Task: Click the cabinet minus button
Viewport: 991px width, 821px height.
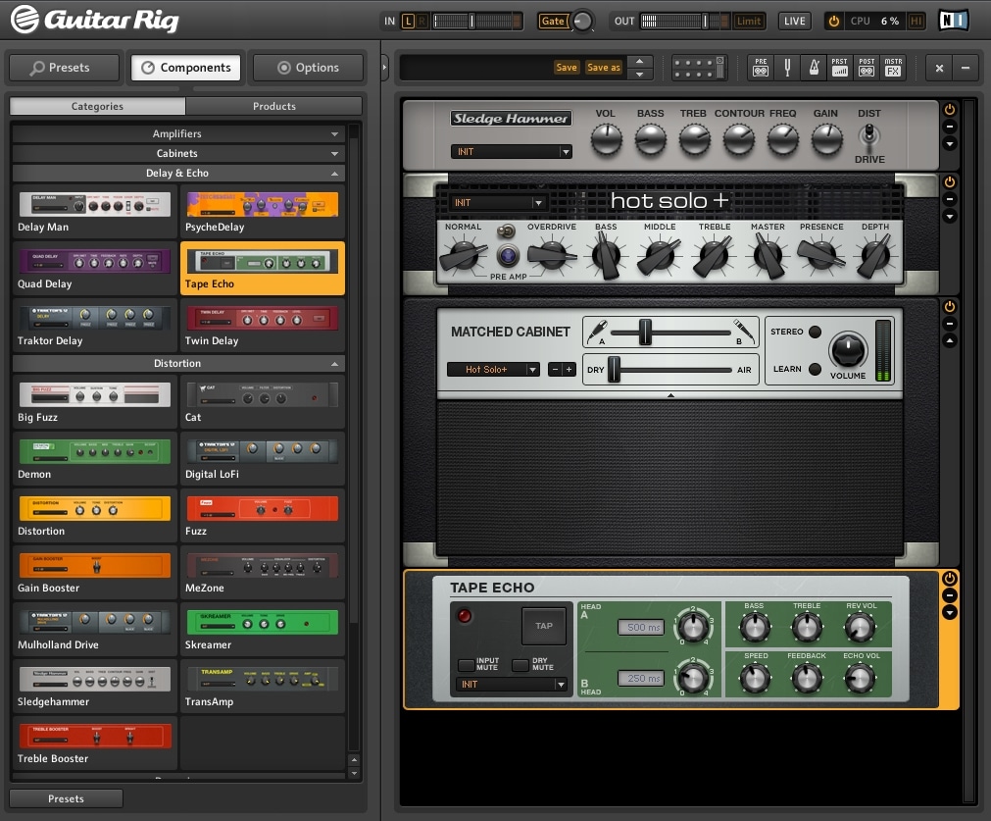Action: (555, 370)
